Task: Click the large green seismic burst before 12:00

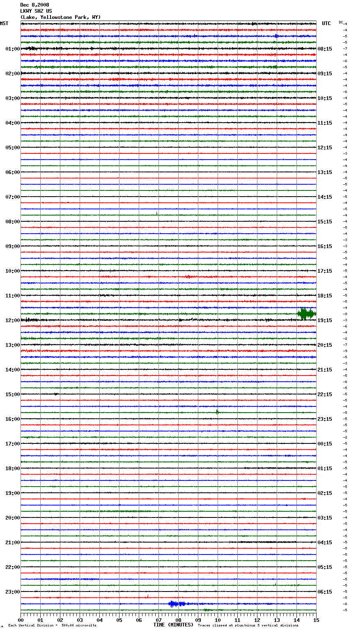Action: pyautogui.click(x=306, y=314)
